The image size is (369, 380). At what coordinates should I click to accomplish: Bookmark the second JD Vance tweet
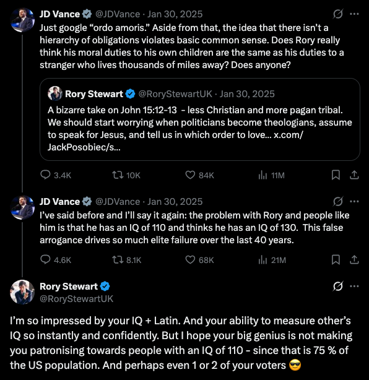click(336, 260)
